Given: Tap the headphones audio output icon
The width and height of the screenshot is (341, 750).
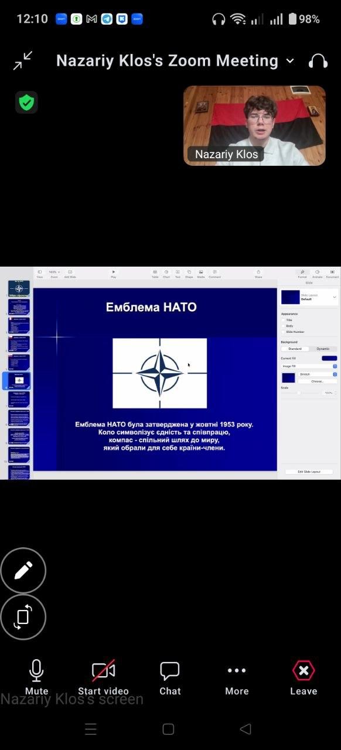Looking at the screenshot, I should [318, 61].
